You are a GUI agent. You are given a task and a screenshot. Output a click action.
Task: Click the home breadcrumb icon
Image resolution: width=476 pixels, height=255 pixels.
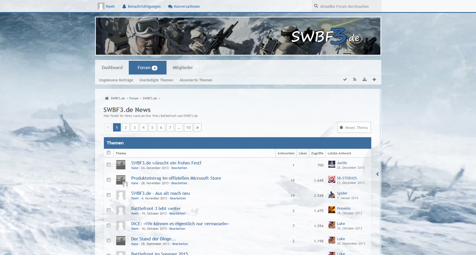pyautogui.click(x=107, y=98)
